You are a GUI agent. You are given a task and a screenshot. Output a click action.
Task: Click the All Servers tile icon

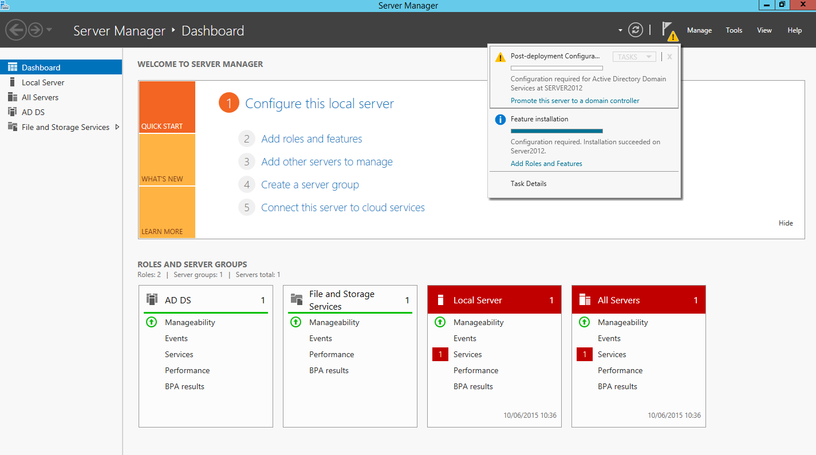(x=585, y=300)
